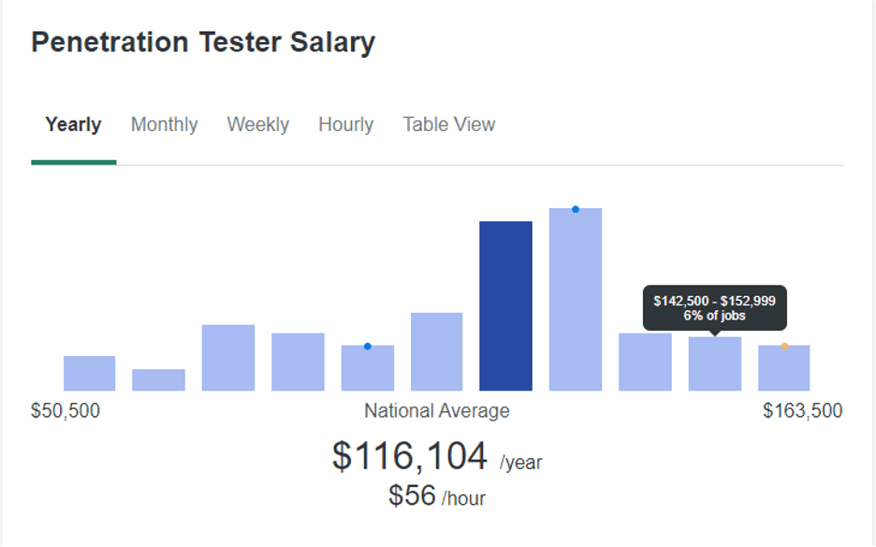Click the third salary distribution bar
The height and width of the screenshot is (547, 876).
pos(228,358)
